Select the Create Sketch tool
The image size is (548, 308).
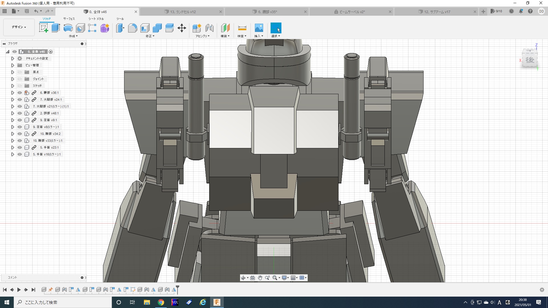point(43,28)
